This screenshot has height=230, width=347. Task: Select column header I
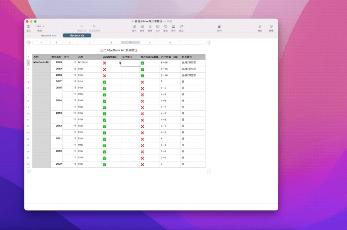(193, 43)
